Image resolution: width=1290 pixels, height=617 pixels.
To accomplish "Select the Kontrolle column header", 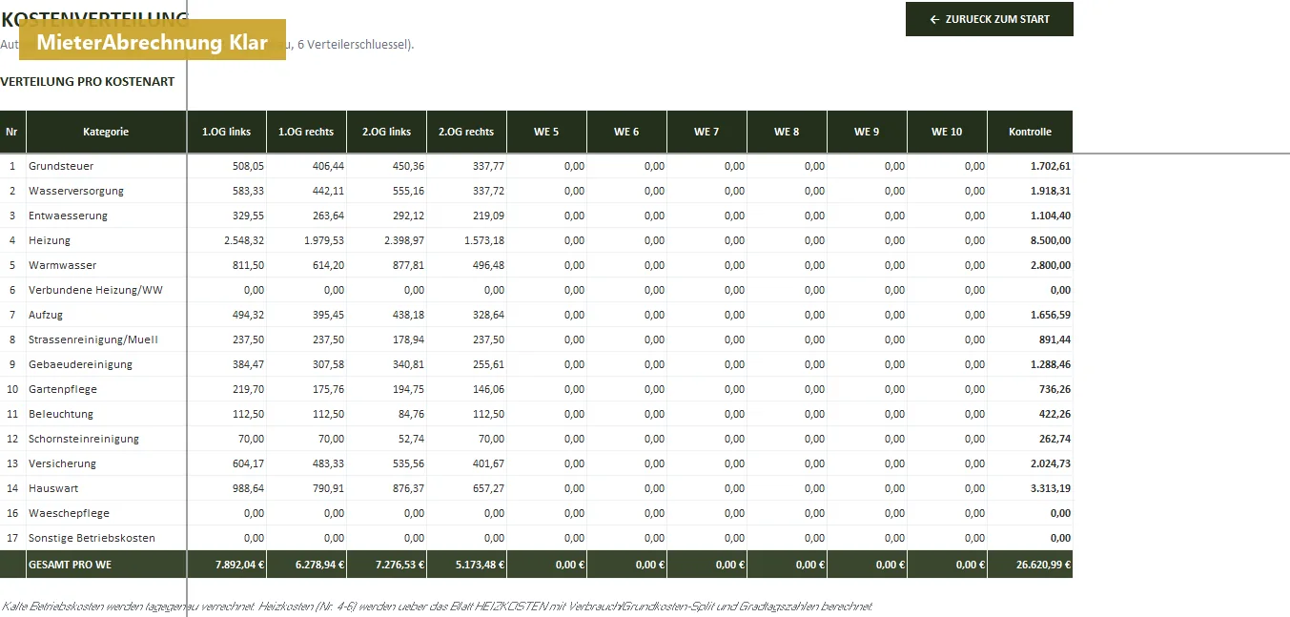I will point(1030,132).
